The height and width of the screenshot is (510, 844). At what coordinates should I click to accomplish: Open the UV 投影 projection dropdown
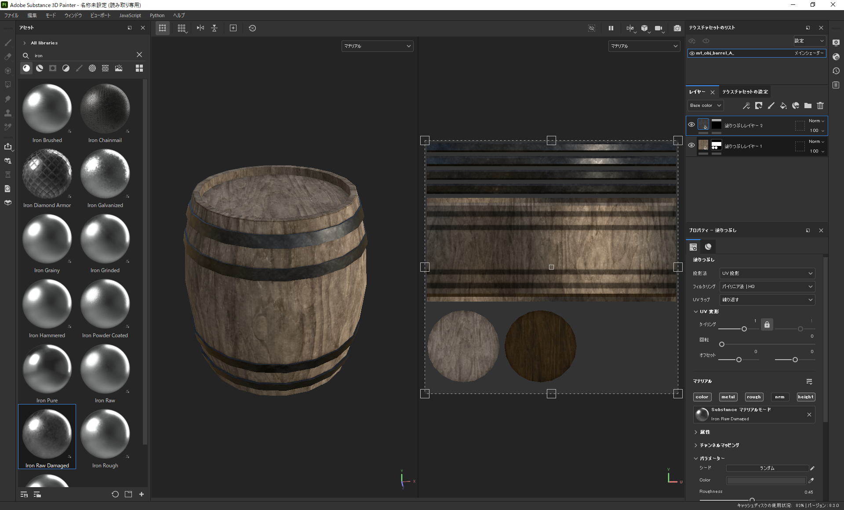767,273
